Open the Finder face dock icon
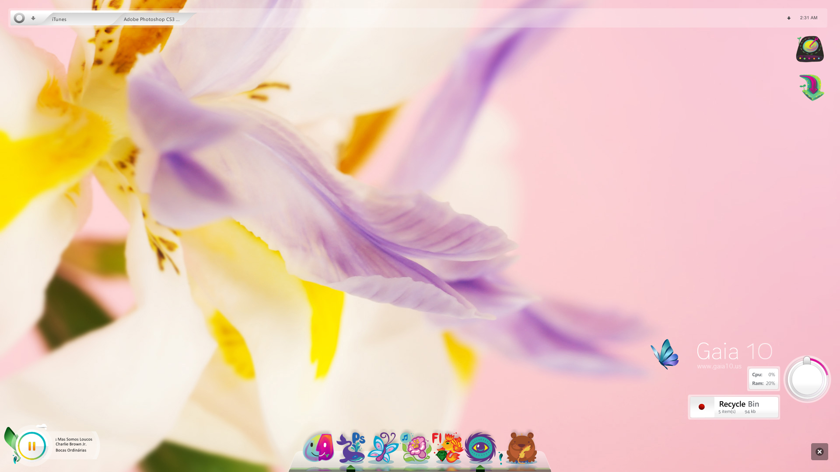 coord(318,448)
